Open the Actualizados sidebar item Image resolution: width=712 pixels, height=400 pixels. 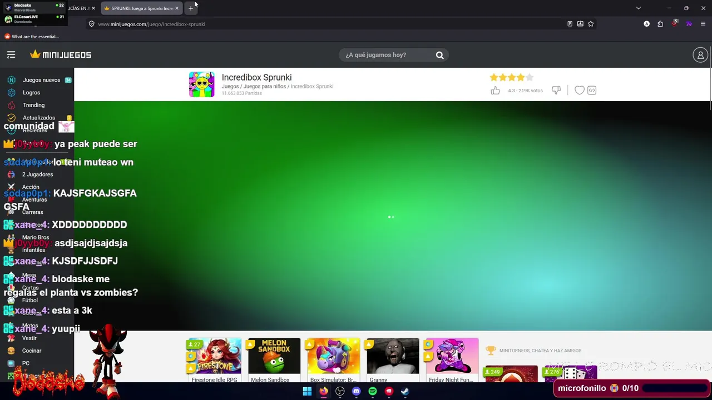[x=39, y=118]
